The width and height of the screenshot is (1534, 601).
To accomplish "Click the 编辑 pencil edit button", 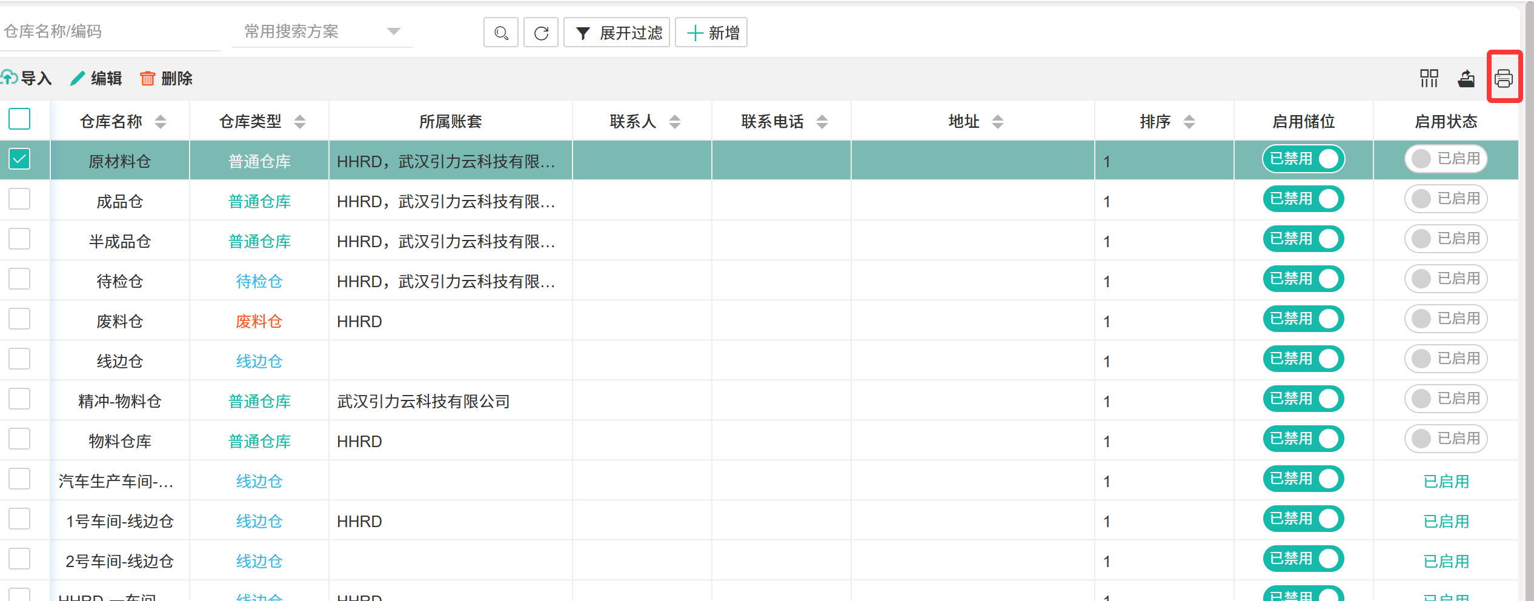I will pos(96,78).
